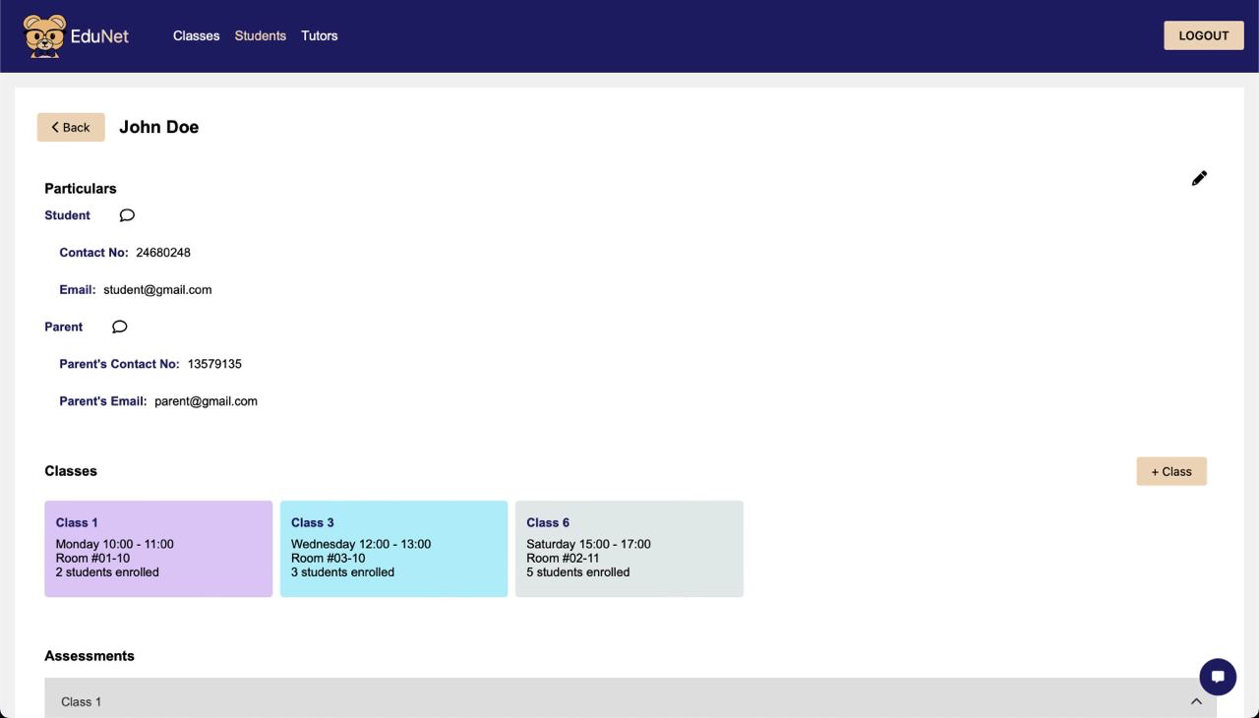The width and height of the screenshot is (1259, 718).
Task: Click '2 students enrolled' text
Action: click(107, 571)
